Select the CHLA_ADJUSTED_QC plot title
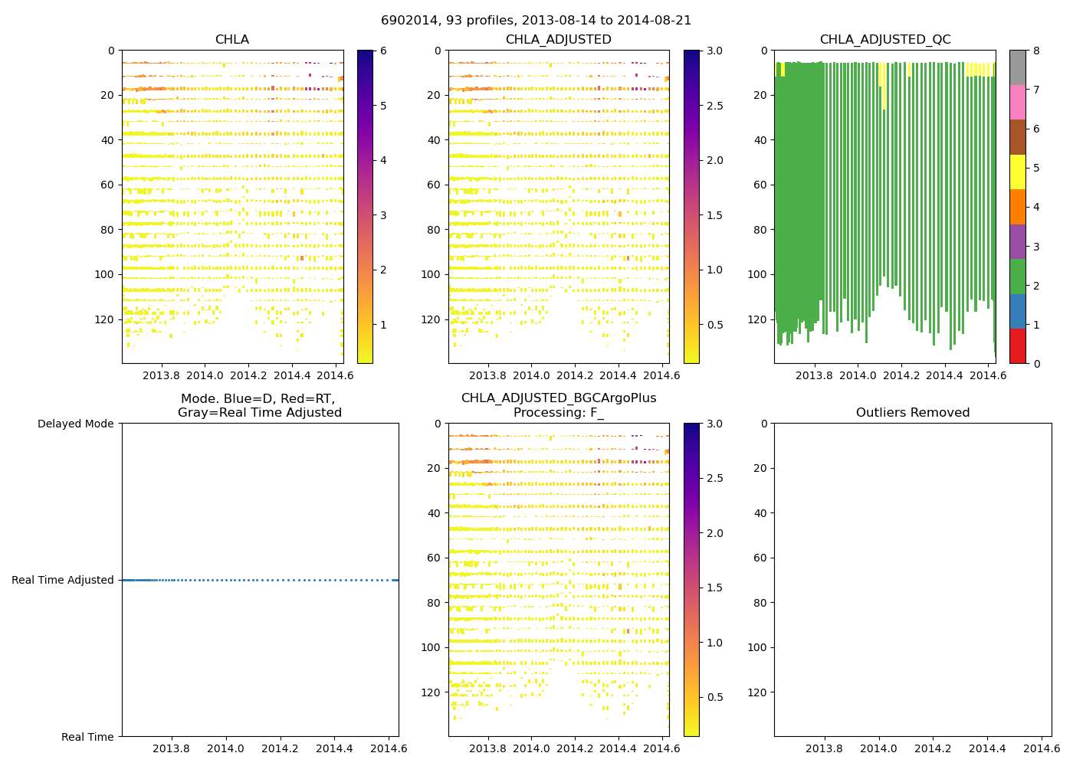Image resolution: width=1073 pixels, height=766 pixels. click(x=885, y=40)
